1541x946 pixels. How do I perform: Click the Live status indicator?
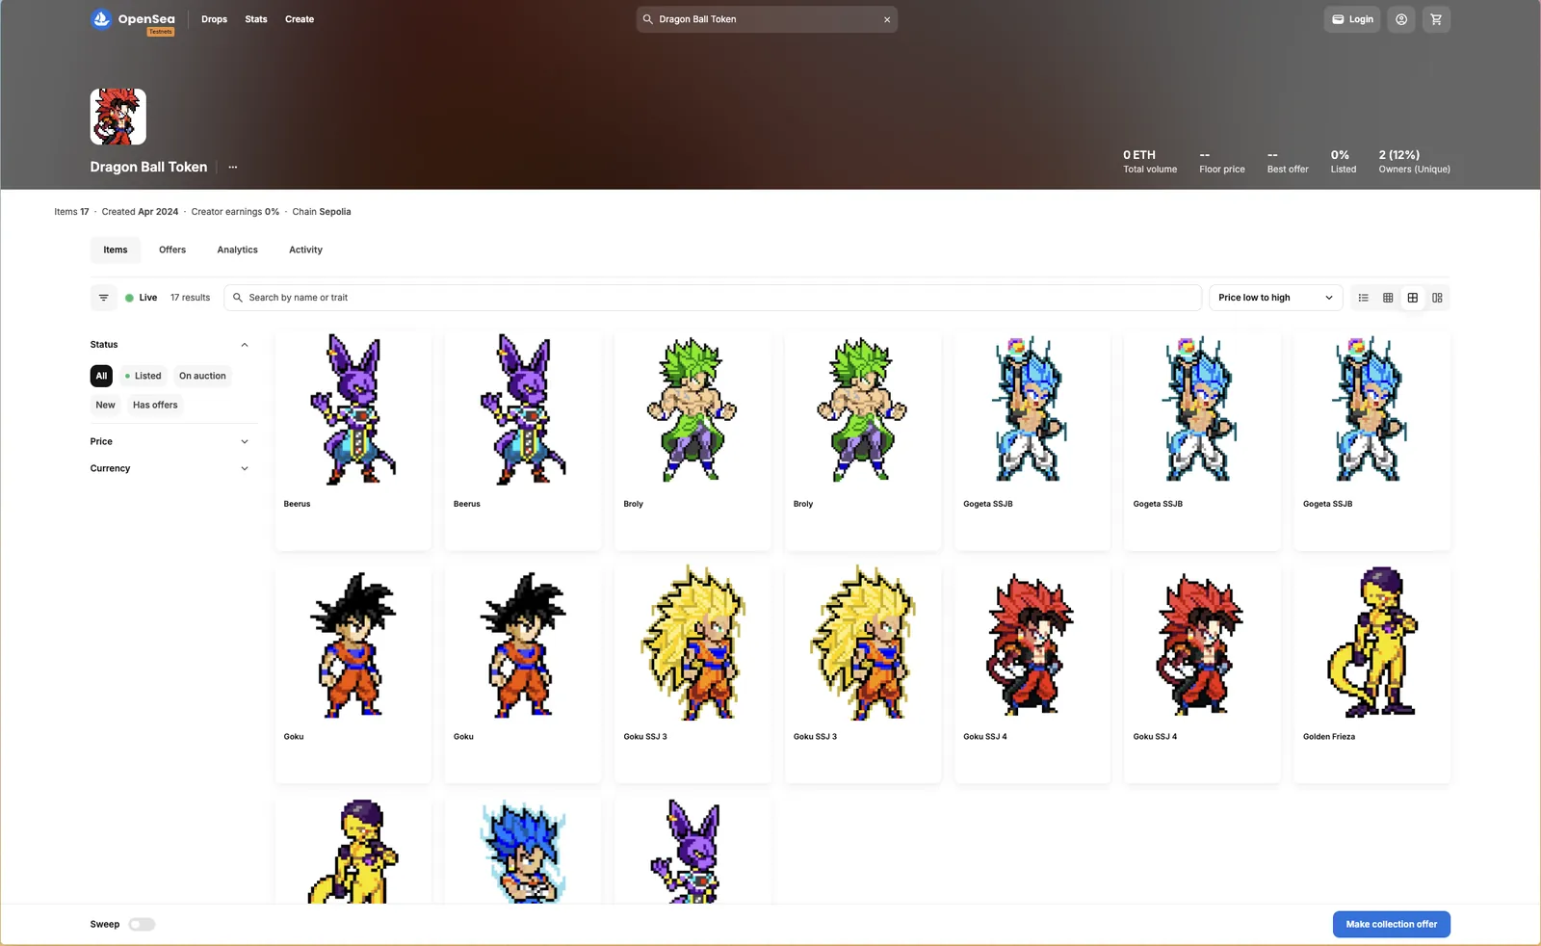pos(142,298)
